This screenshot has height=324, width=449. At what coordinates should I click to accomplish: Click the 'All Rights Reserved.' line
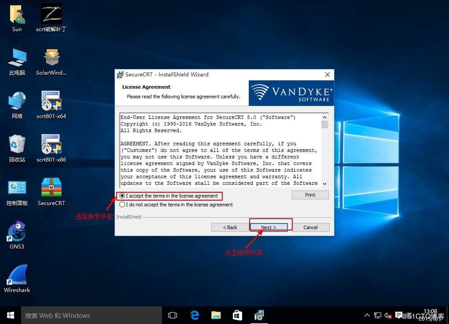(x=151, y=130)
